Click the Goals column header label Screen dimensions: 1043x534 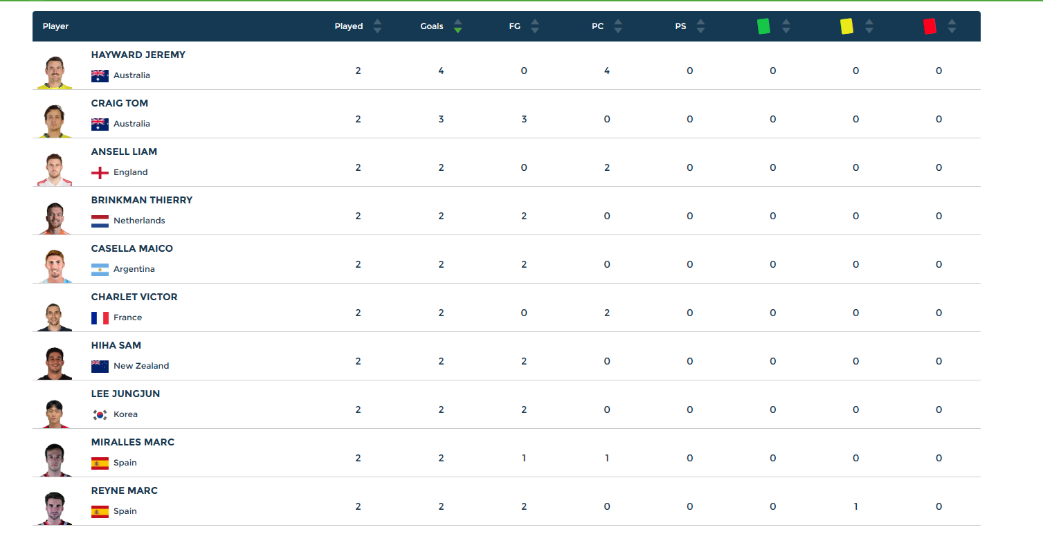(x=431, y=26)
